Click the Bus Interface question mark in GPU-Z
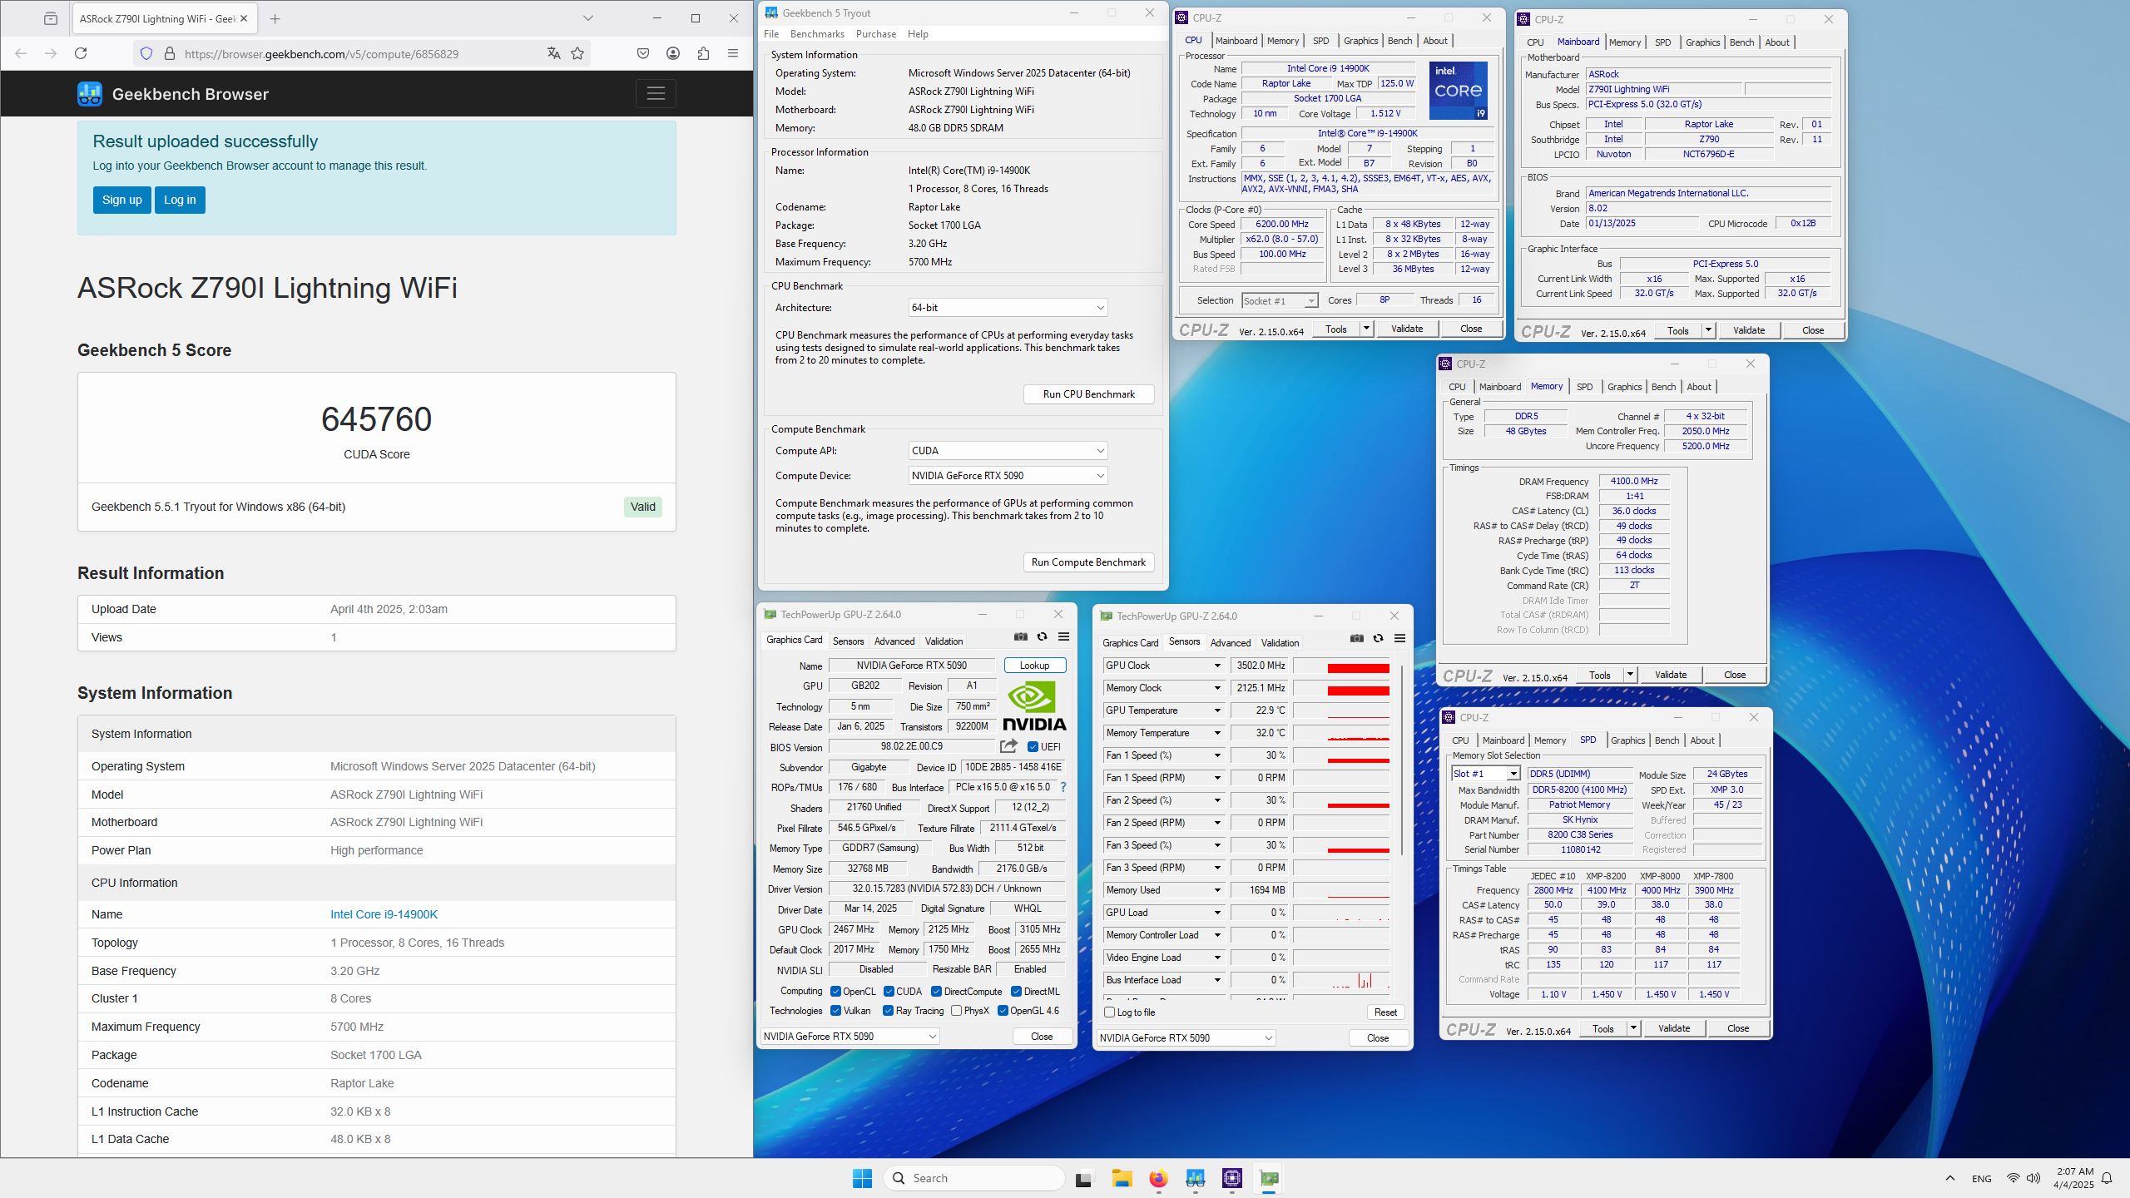Viewport: 2130px width, 1198px height. 1063,787
